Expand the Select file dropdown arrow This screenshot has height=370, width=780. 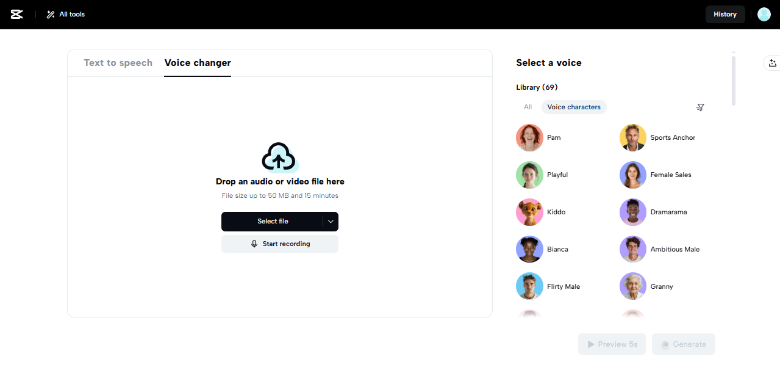330,221
